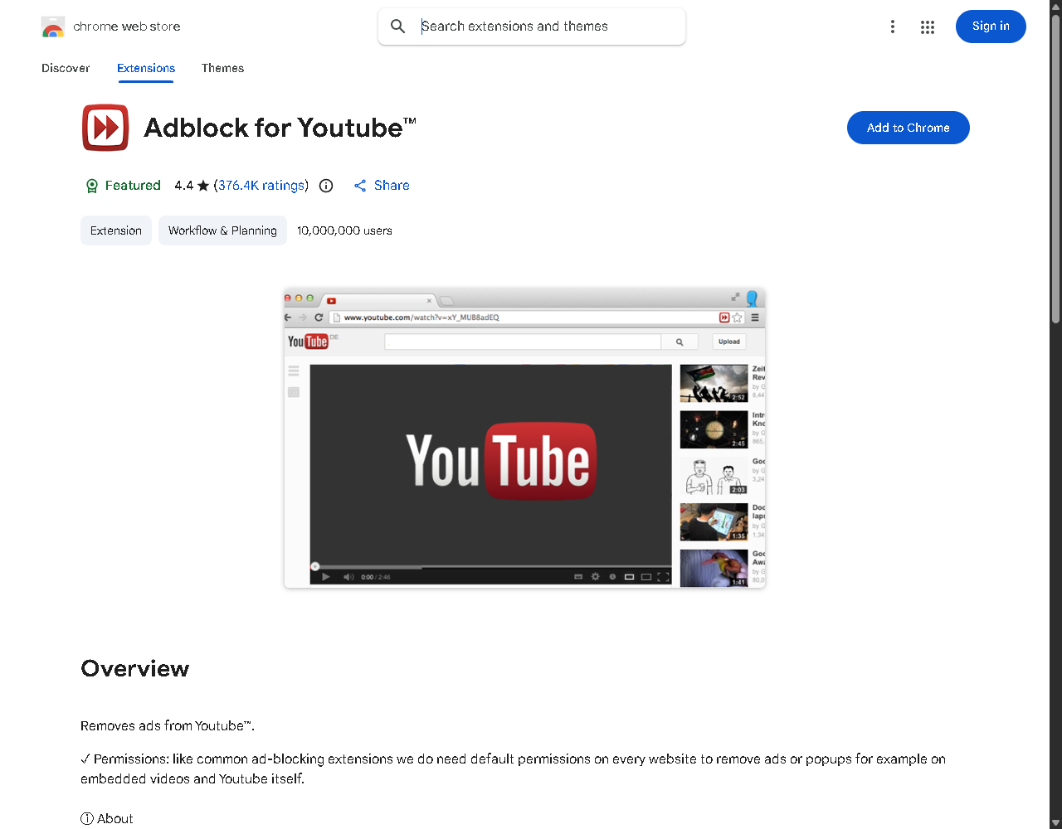Click the search magnifier icon
Screen dimensions: 1062x829
[398, 27]
